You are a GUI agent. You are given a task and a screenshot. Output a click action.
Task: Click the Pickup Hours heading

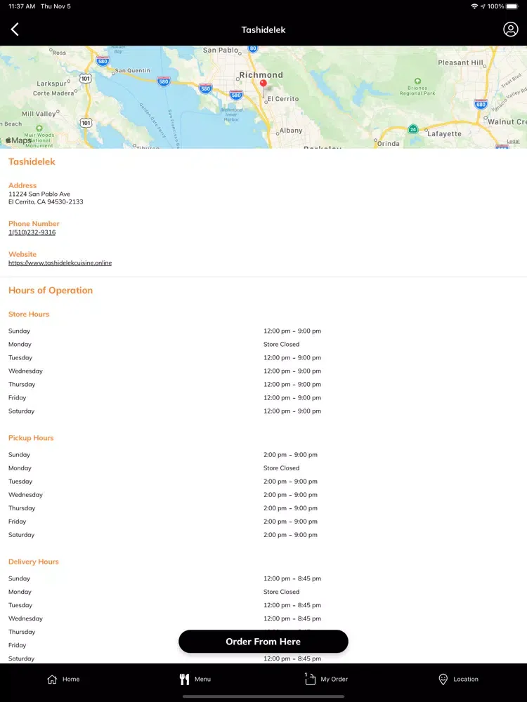pyautogui.click(x=31, y=438)
